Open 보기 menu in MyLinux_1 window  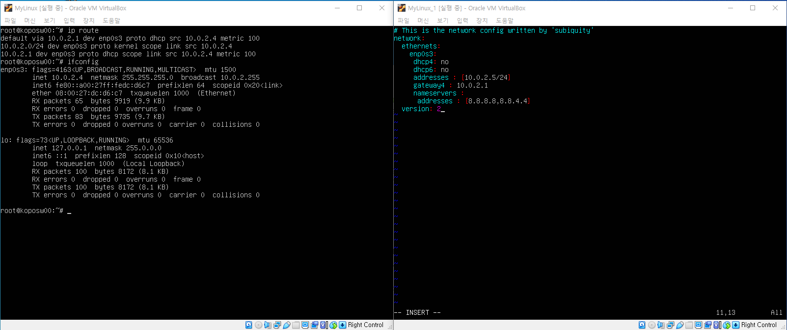(x=443, y=21)
